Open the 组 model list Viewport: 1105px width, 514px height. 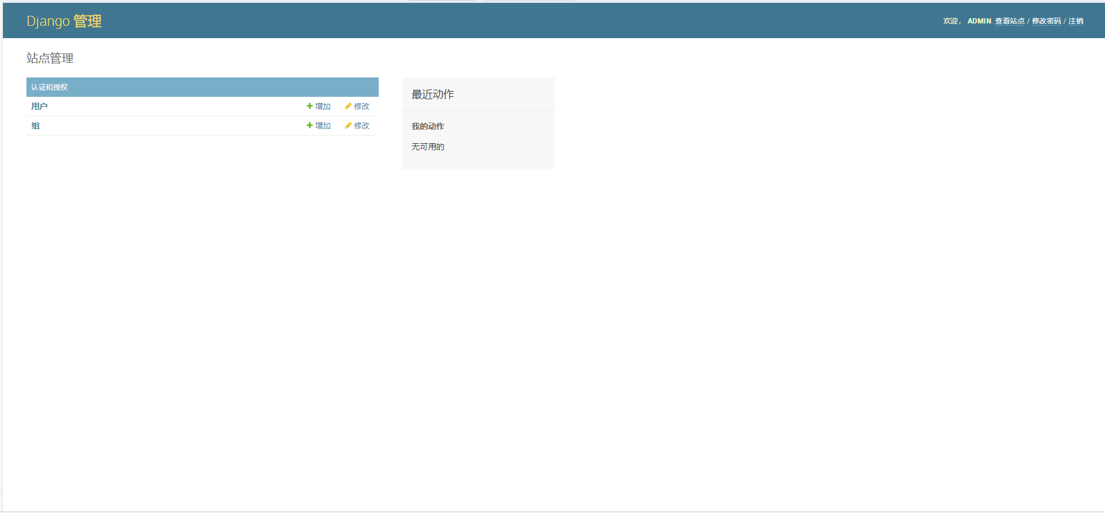pos(35,126)
